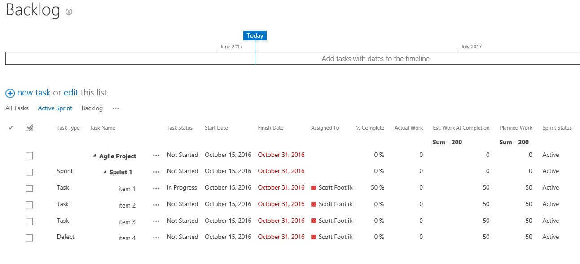Image resolution: width=580 pixels, height=264 pixels.
Task: Switch to the All Tasks view
Action: [17, 108]
